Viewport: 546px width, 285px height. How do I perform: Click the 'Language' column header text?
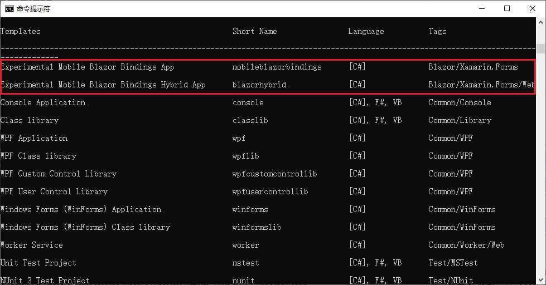[x=366, y=32]
